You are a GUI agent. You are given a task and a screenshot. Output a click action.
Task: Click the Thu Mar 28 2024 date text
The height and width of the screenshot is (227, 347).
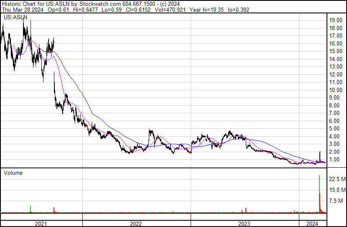[23, 10]
